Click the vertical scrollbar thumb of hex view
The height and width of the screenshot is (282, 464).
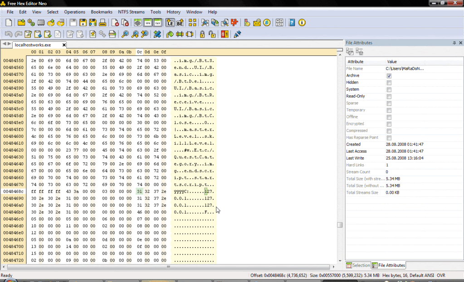340,224
